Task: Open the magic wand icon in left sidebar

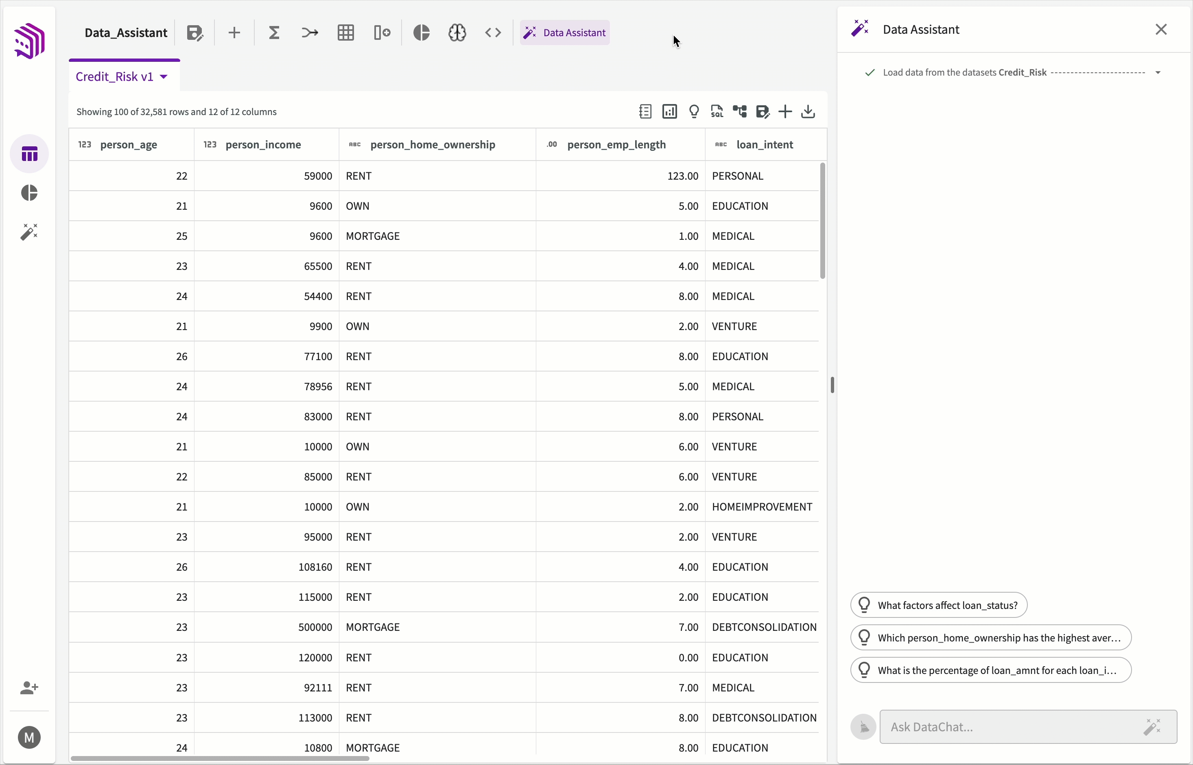Action: 29,231
